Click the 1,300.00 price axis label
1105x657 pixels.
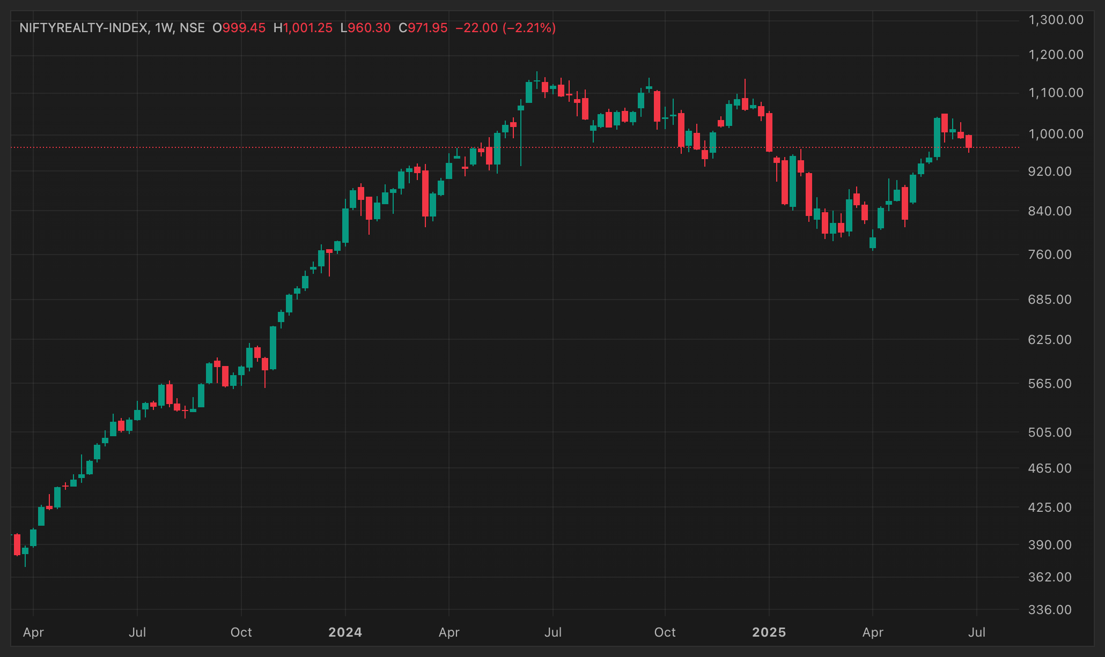1056,20
